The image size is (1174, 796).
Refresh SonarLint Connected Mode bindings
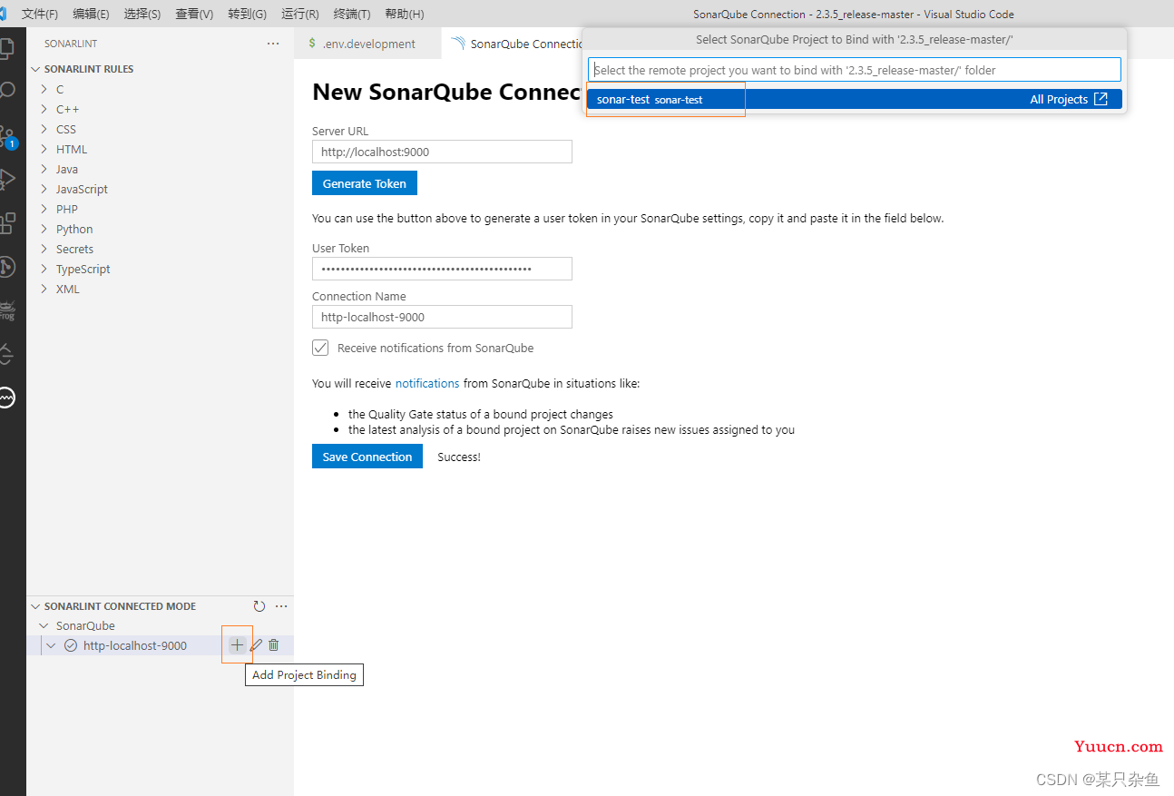coord(259,606)
